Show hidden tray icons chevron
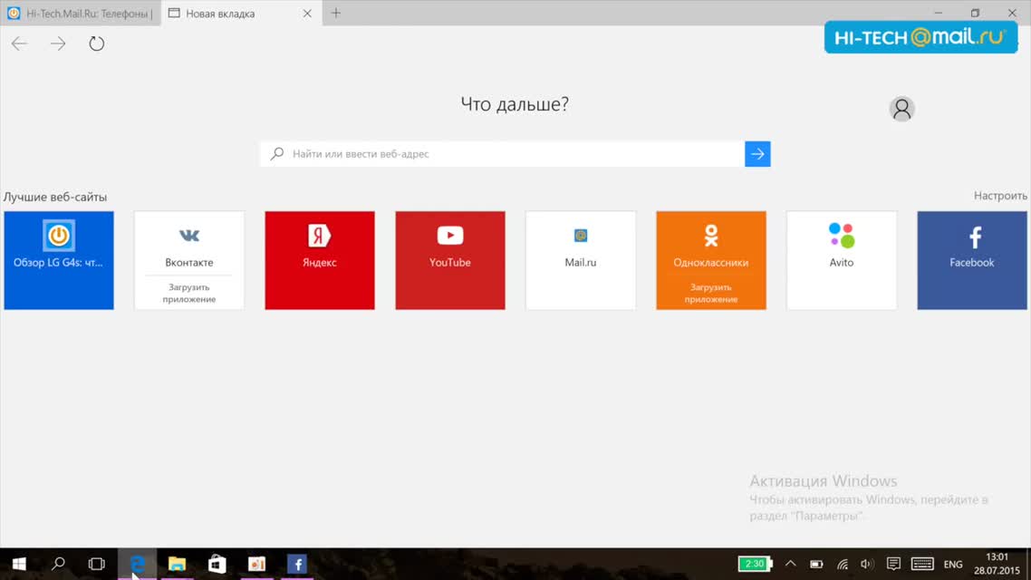This screenshot has height=580, width=1031. click(791, 565)
